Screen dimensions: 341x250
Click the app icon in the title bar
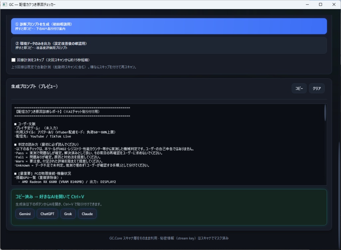coord(5,4)
